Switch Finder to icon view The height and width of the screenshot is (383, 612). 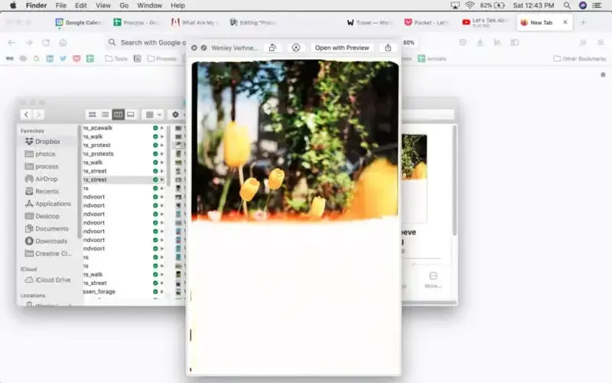(x=93, y=114)
